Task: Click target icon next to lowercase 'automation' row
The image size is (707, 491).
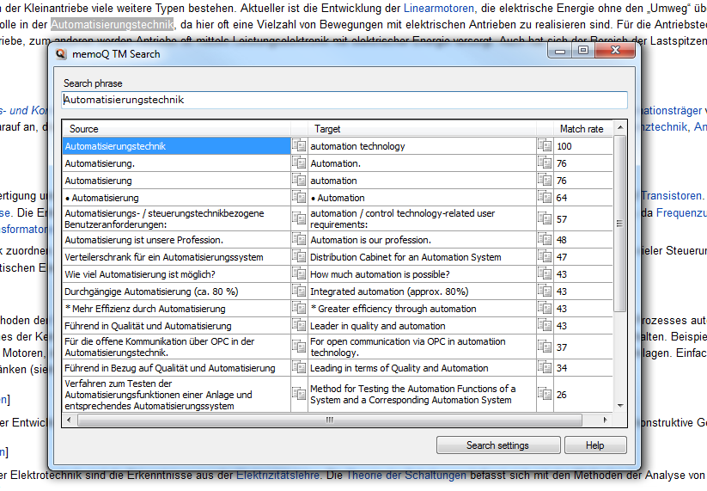Action: click(545, 180)
